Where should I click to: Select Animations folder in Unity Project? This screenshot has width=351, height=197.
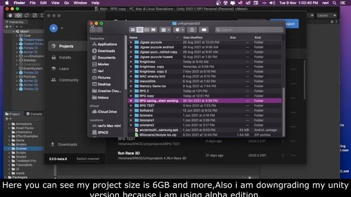point(24,124)
